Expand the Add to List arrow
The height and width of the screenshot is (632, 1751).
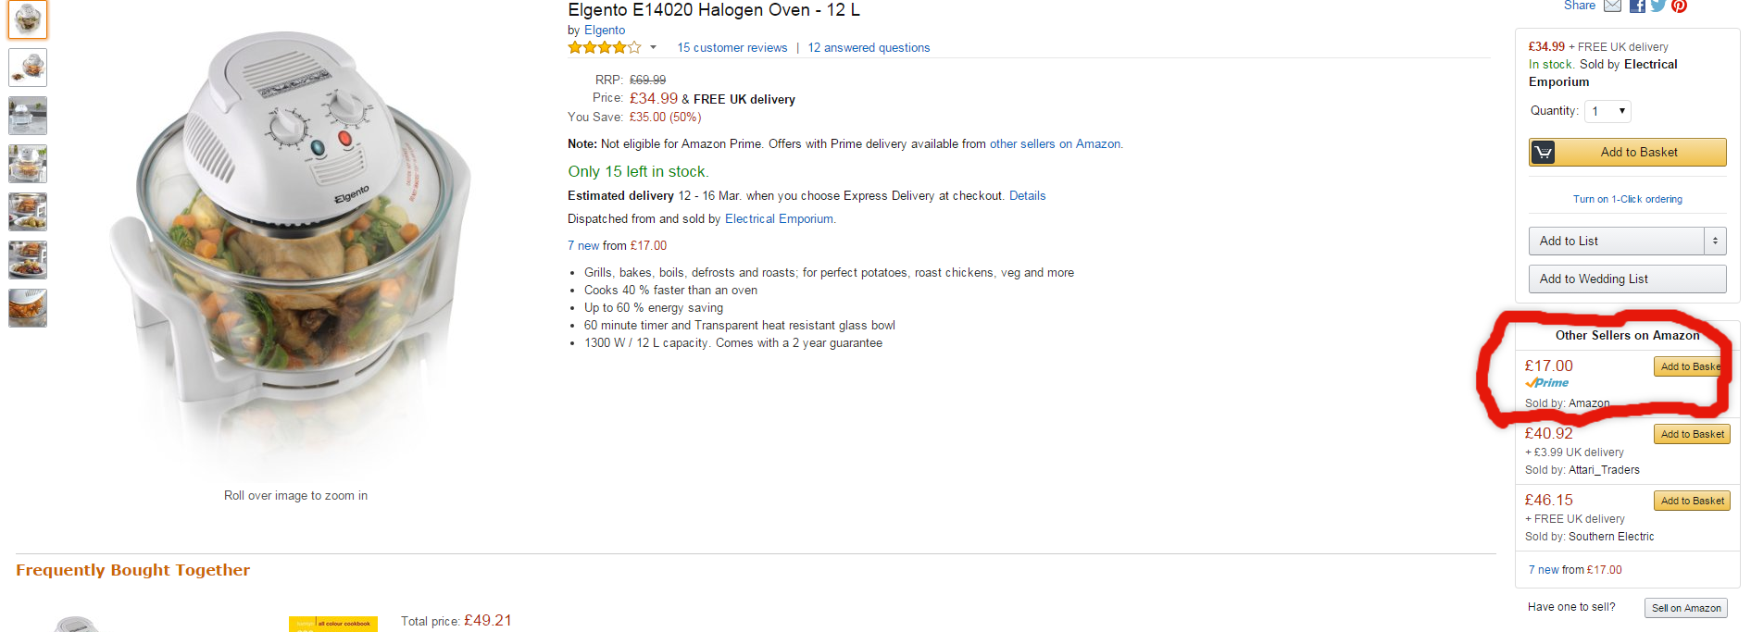[x=1715, y=241]
